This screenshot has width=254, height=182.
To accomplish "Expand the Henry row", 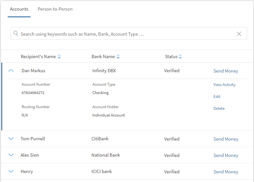I will coord(11,171).
